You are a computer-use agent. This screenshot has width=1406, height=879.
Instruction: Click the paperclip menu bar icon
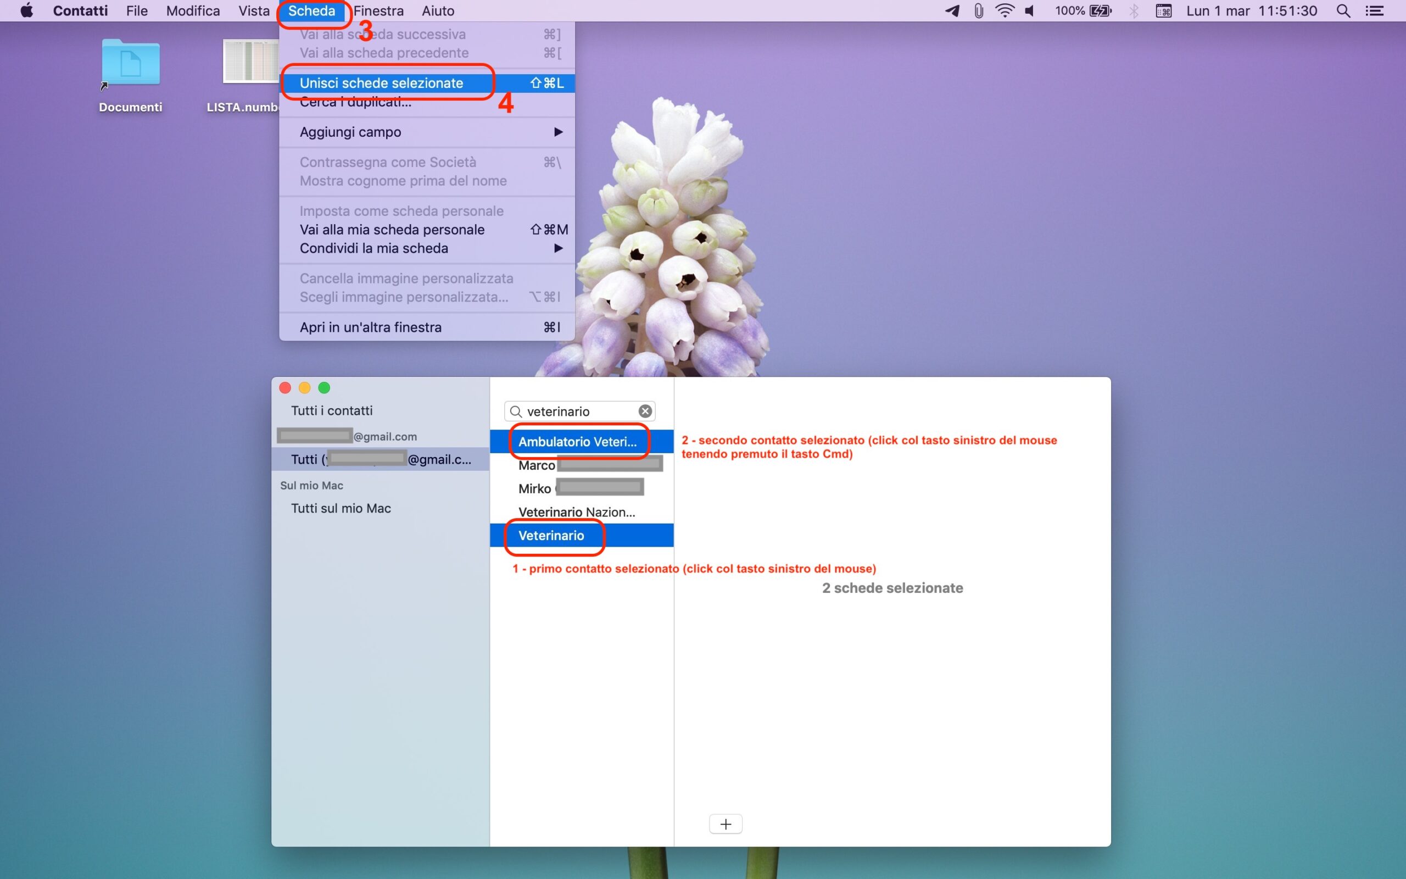pyautogui.click(x=978, y=10)
